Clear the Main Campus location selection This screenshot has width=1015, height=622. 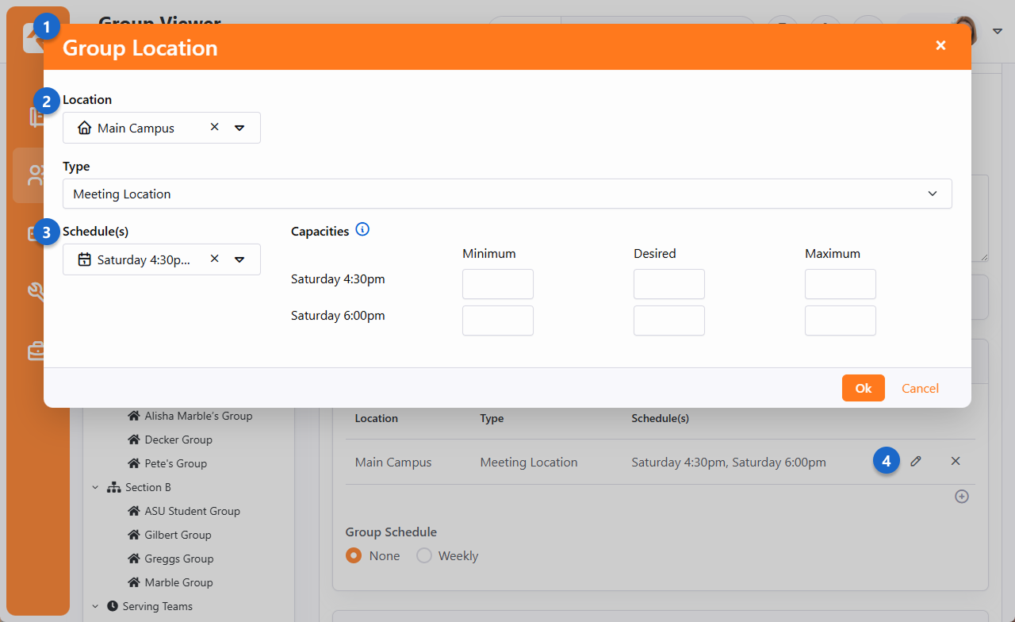point(214,127)
